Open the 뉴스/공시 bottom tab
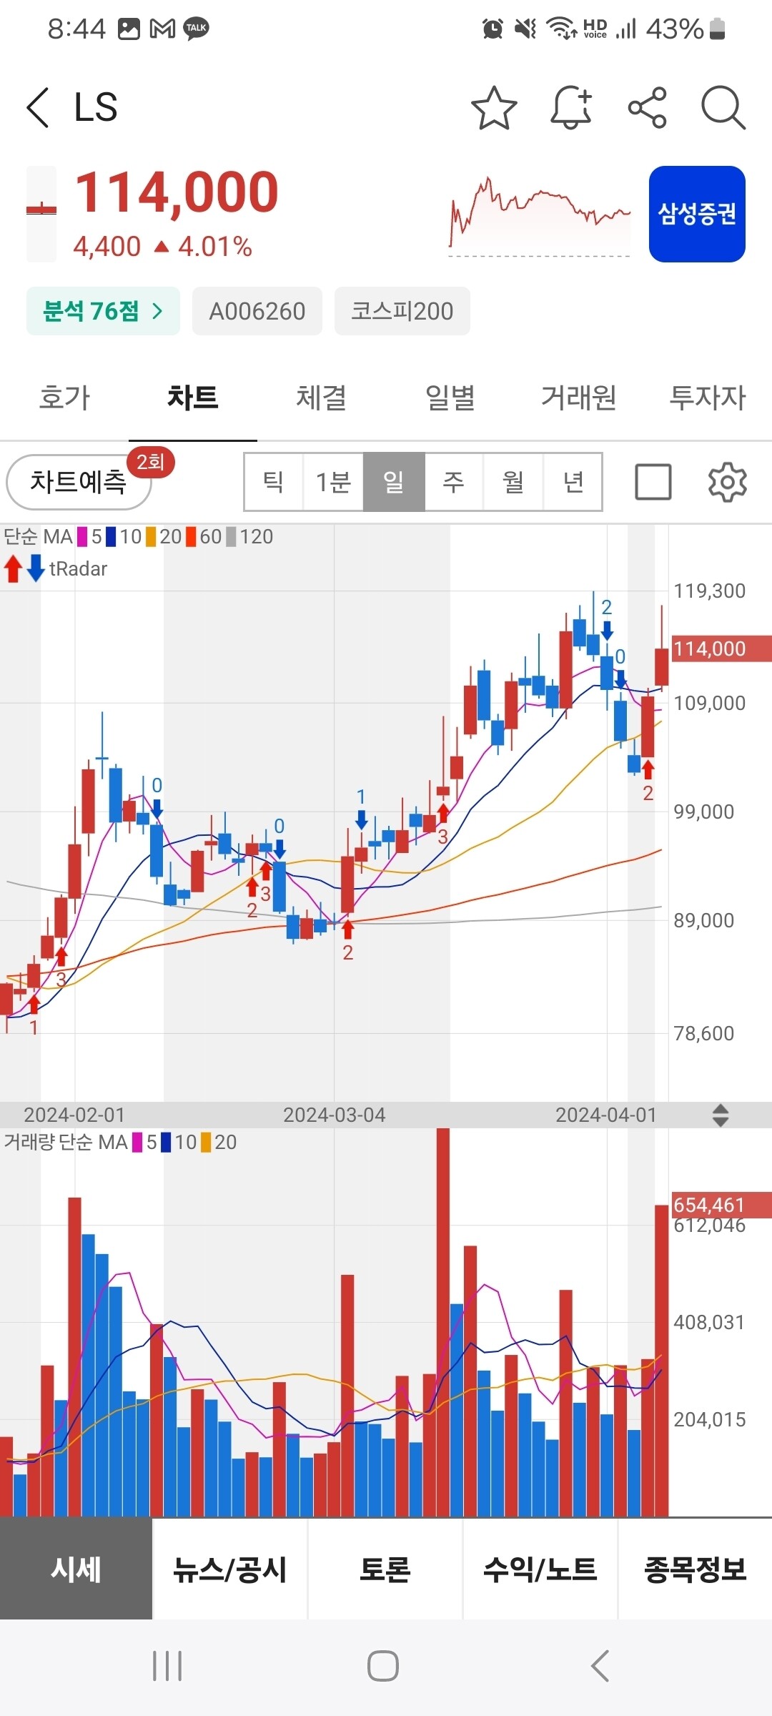This screenshot has height=1716, width=772. pyautogui.click(x=230, y=1569)
